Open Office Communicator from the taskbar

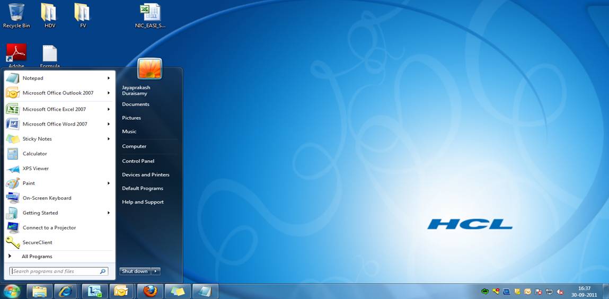point(95,291)
